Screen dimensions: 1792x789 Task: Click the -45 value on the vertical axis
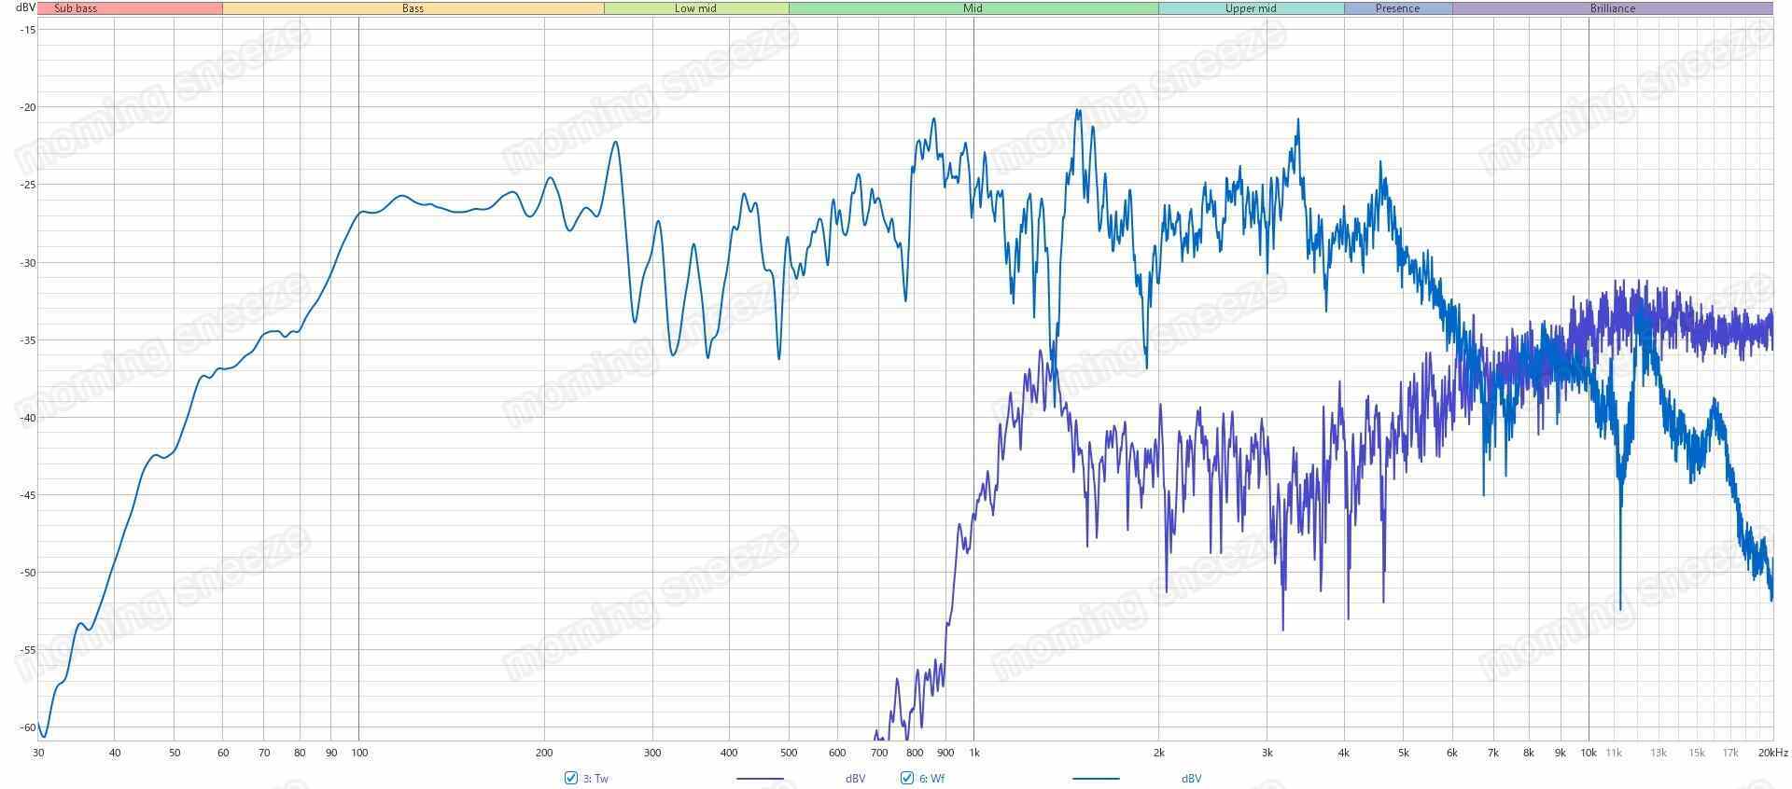pyautogui.click(x=28, y=495)
